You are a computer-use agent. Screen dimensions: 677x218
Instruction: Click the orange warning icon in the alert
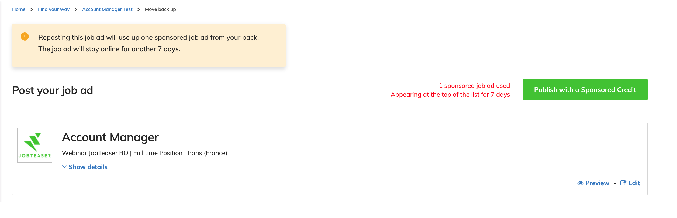(25, 37)
